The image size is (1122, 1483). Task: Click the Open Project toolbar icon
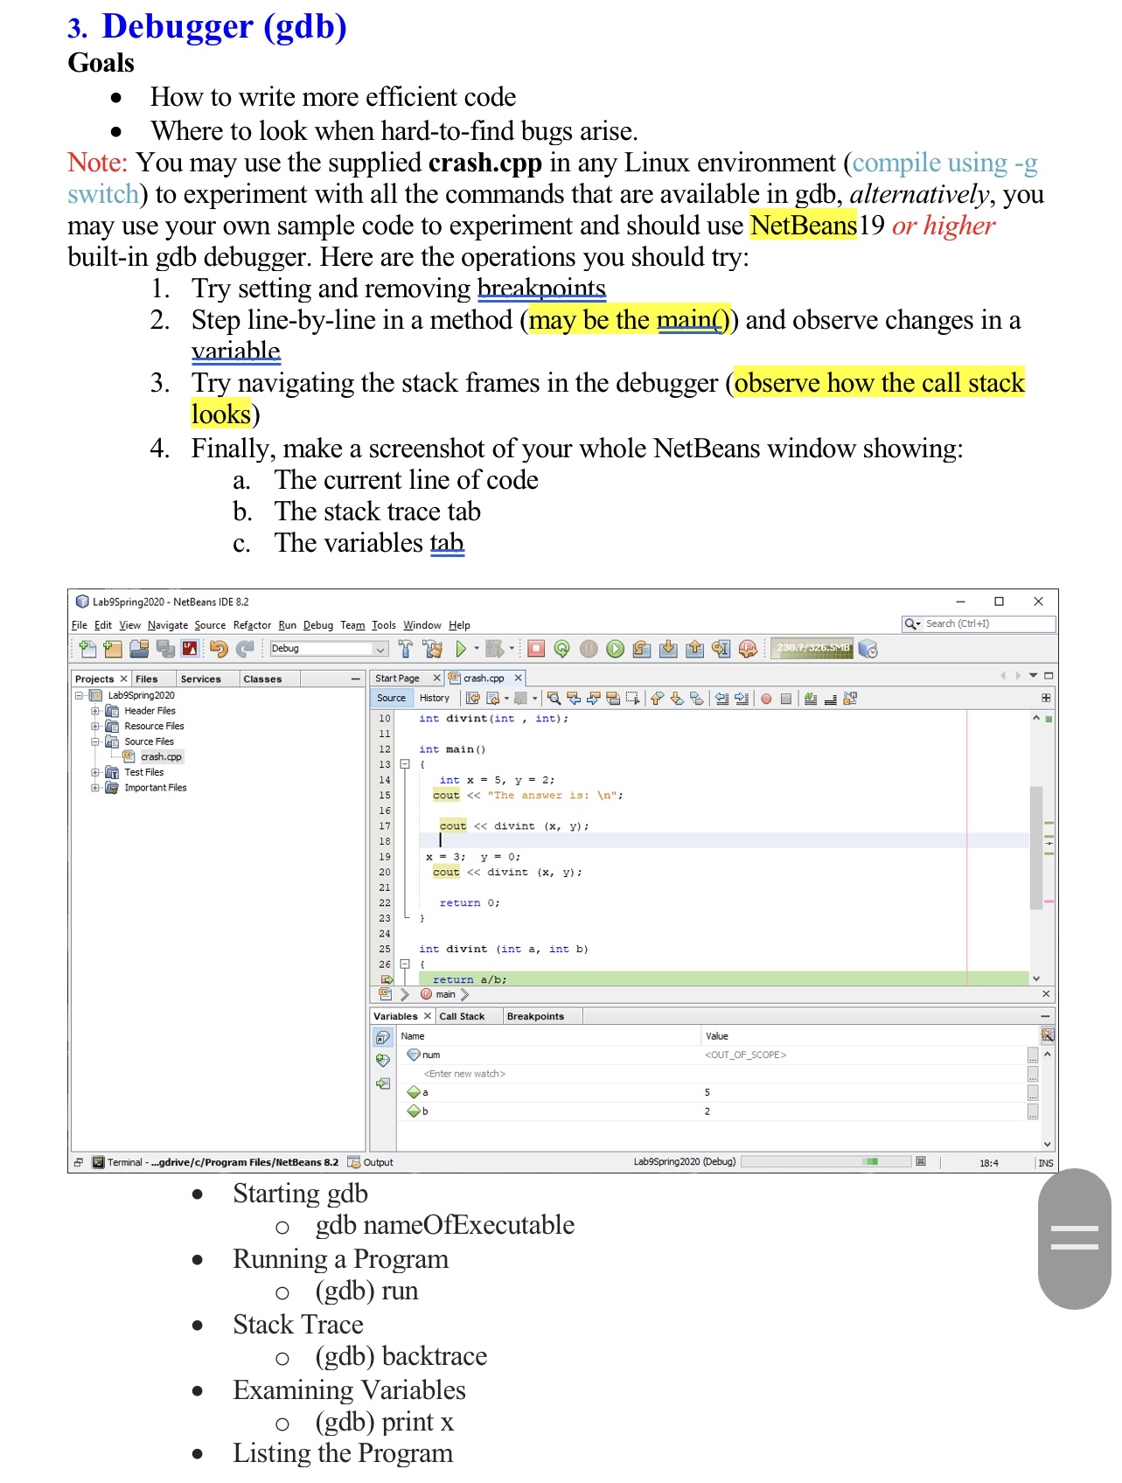(139, 649)
